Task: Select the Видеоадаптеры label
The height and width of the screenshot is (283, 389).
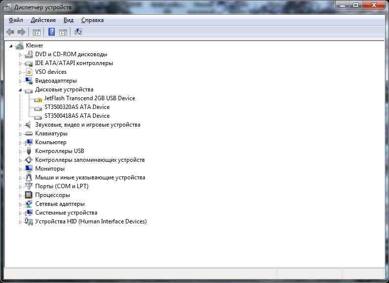Action: pyautogui.click(x=56, y=81)
